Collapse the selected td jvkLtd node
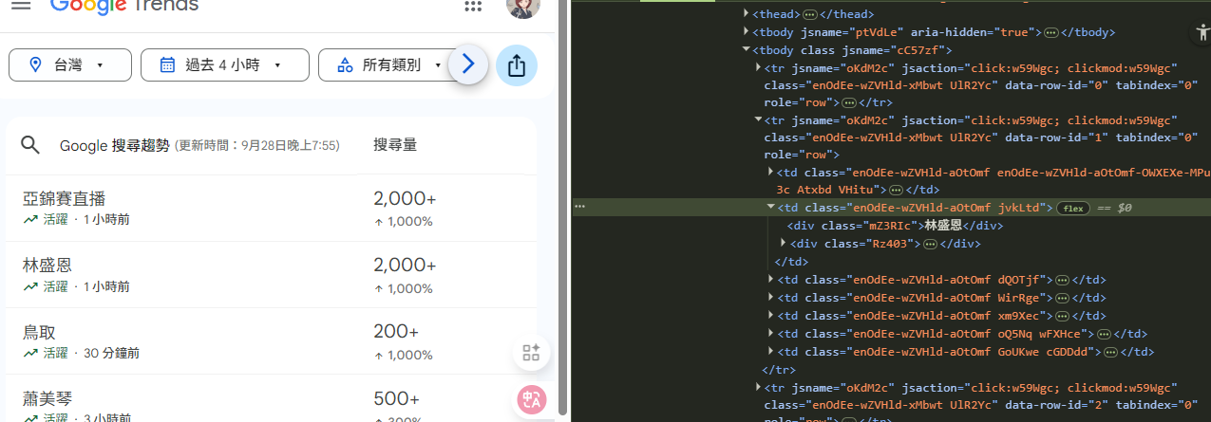The image size is (1211, 422). [770, 207]
